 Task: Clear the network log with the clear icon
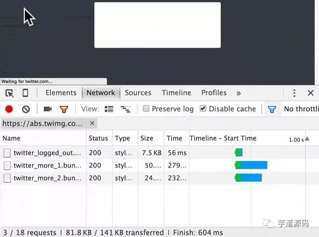(x=26, y=109)
